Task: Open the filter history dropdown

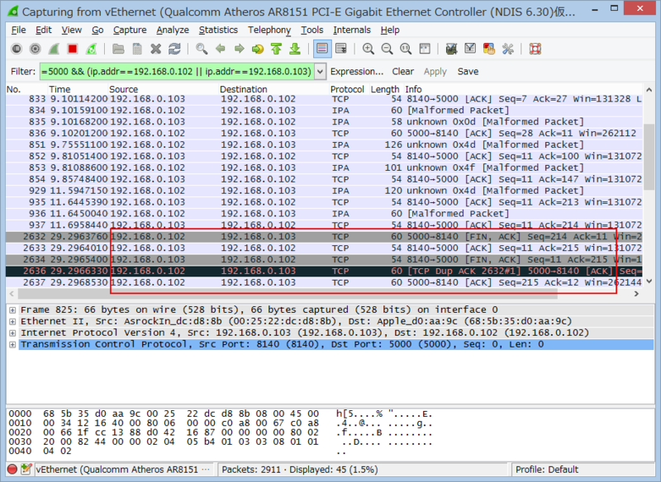Action: coord(320,72)
